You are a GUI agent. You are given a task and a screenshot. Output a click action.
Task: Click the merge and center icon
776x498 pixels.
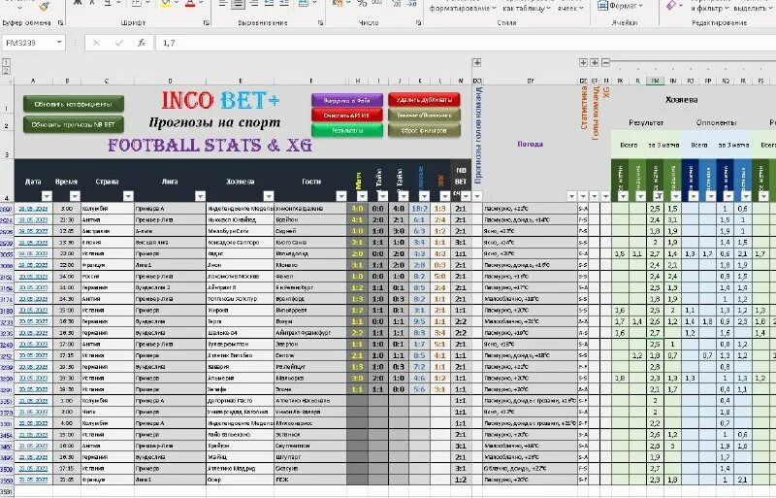304,4
